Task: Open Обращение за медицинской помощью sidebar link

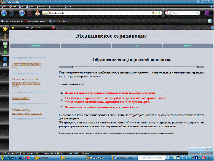Action: (x=27, y=112)
